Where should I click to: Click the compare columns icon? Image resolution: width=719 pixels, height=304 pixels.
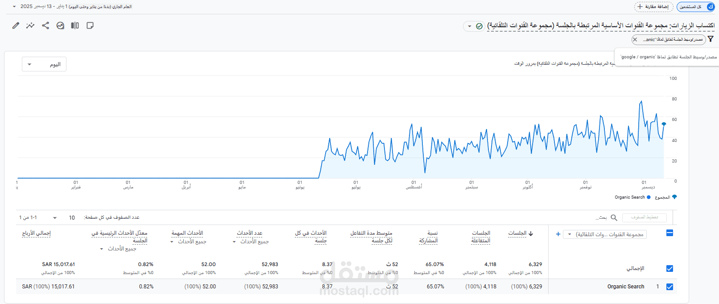[x=75, y=25]
